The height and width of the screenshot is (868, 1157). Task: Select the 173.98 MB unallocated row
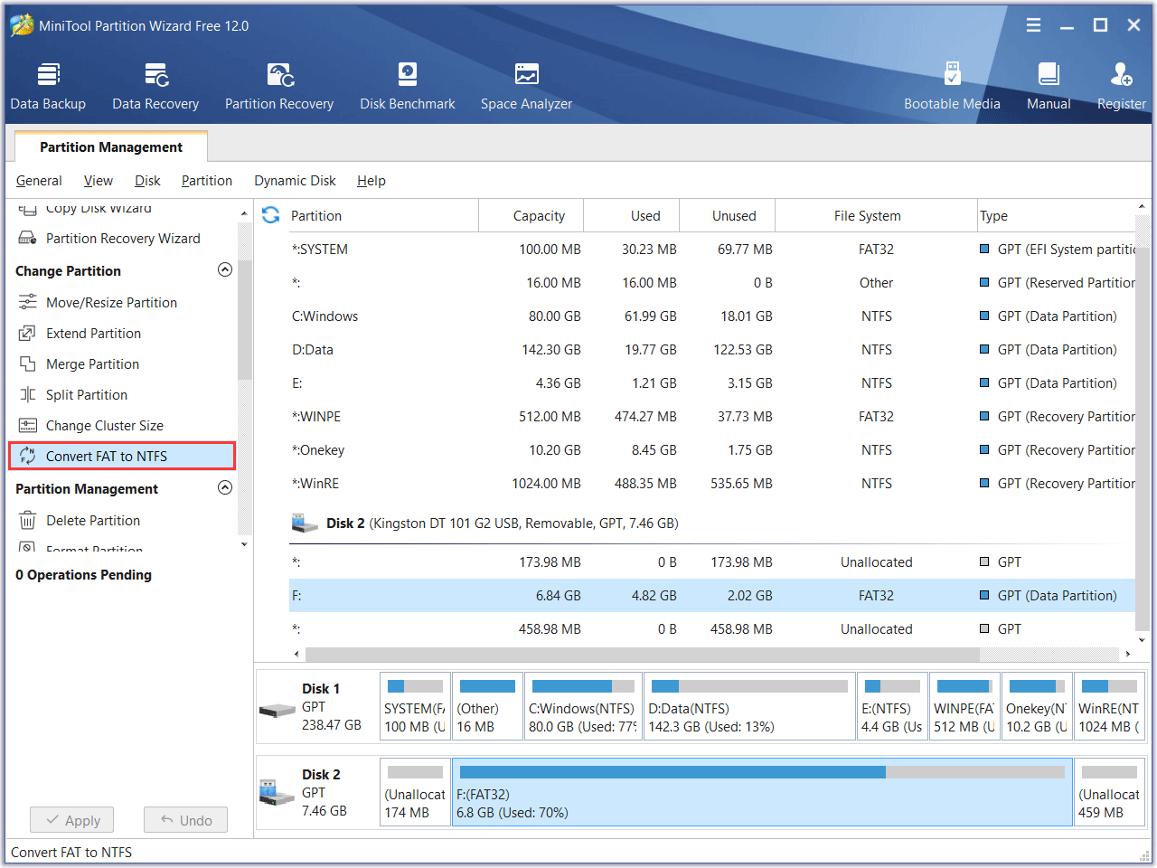pyautogui.click(x=712, y=561)
